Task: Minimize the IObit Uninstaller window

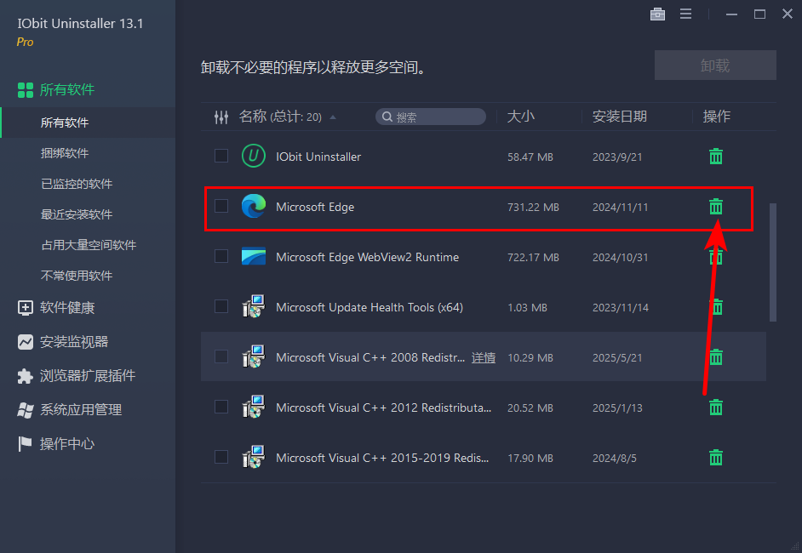Action: coord(731,14)
